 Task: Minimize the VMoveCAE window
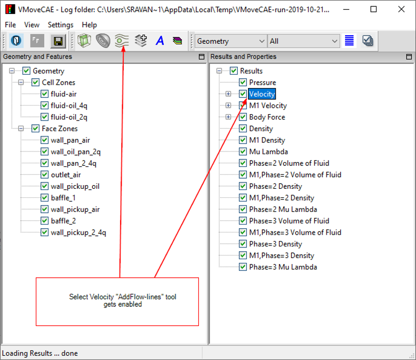pyautogui.click(x=346, y=9)
